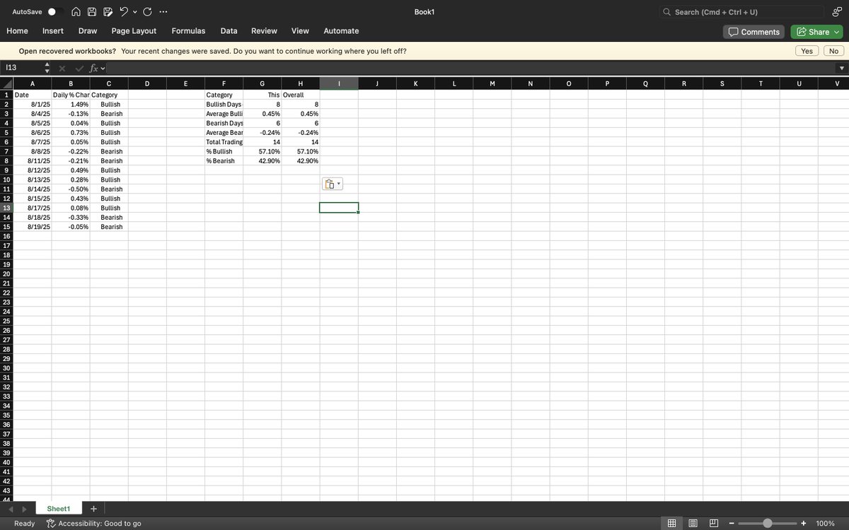Viewport: 849px width, 530px height.
Task: Switch to the Page Layout ribbon tab
Action: [x=134, y=31]
